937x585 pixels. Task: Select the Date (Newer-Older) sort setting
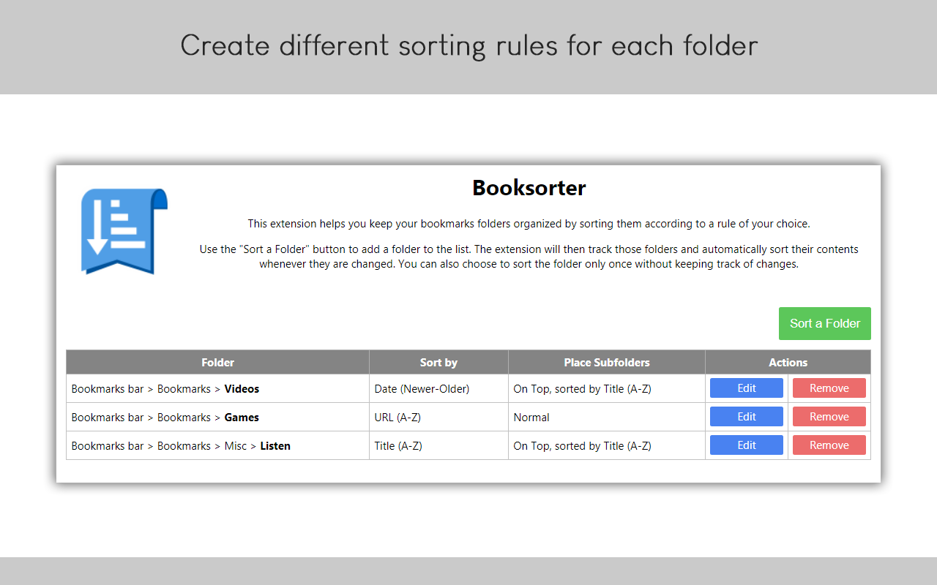click(423, 388)
